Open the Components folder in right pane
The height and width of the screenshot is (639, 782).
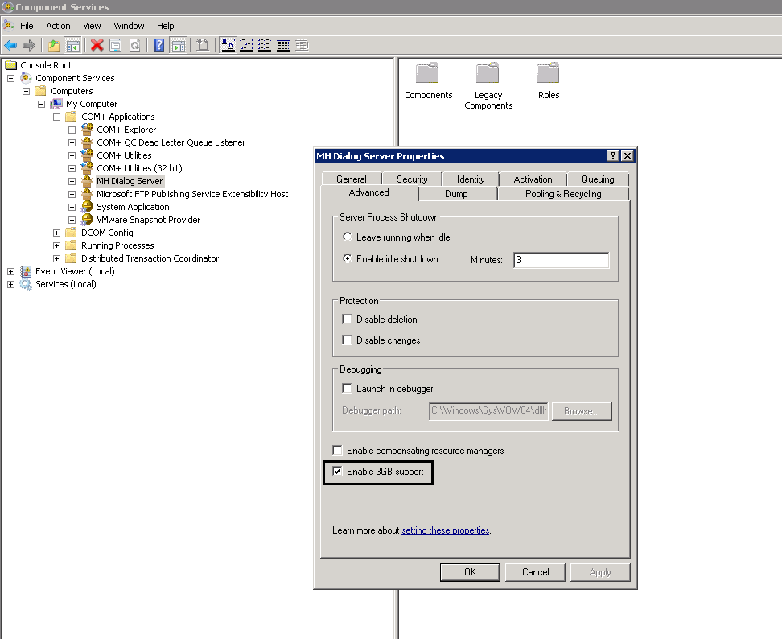click(428, 80)
